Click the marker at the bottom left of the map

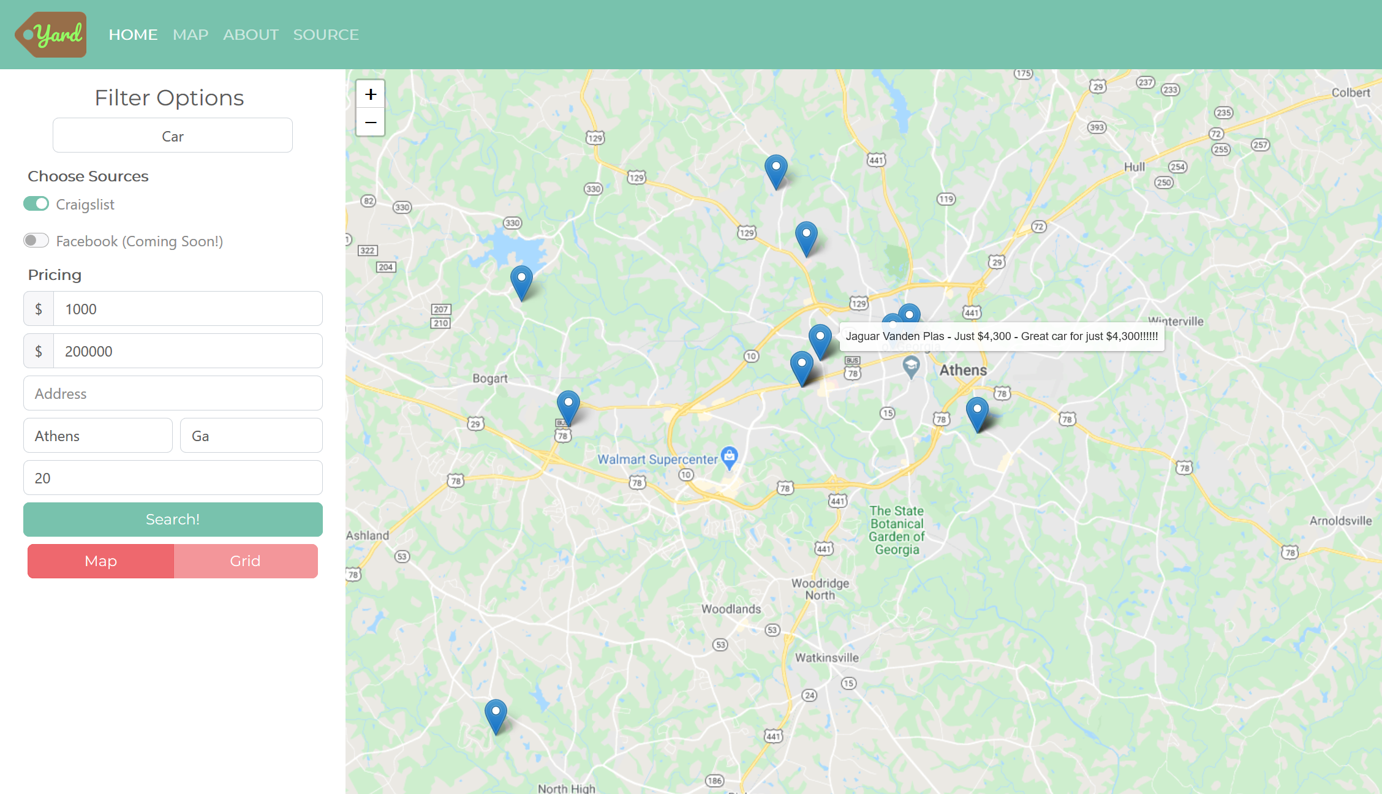496,715
